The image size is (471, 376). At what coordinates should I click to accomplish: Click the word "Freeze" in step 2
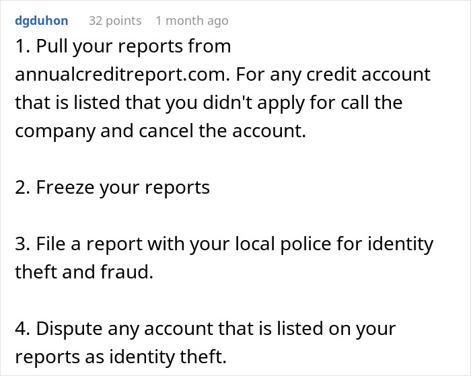pos(65,187)
